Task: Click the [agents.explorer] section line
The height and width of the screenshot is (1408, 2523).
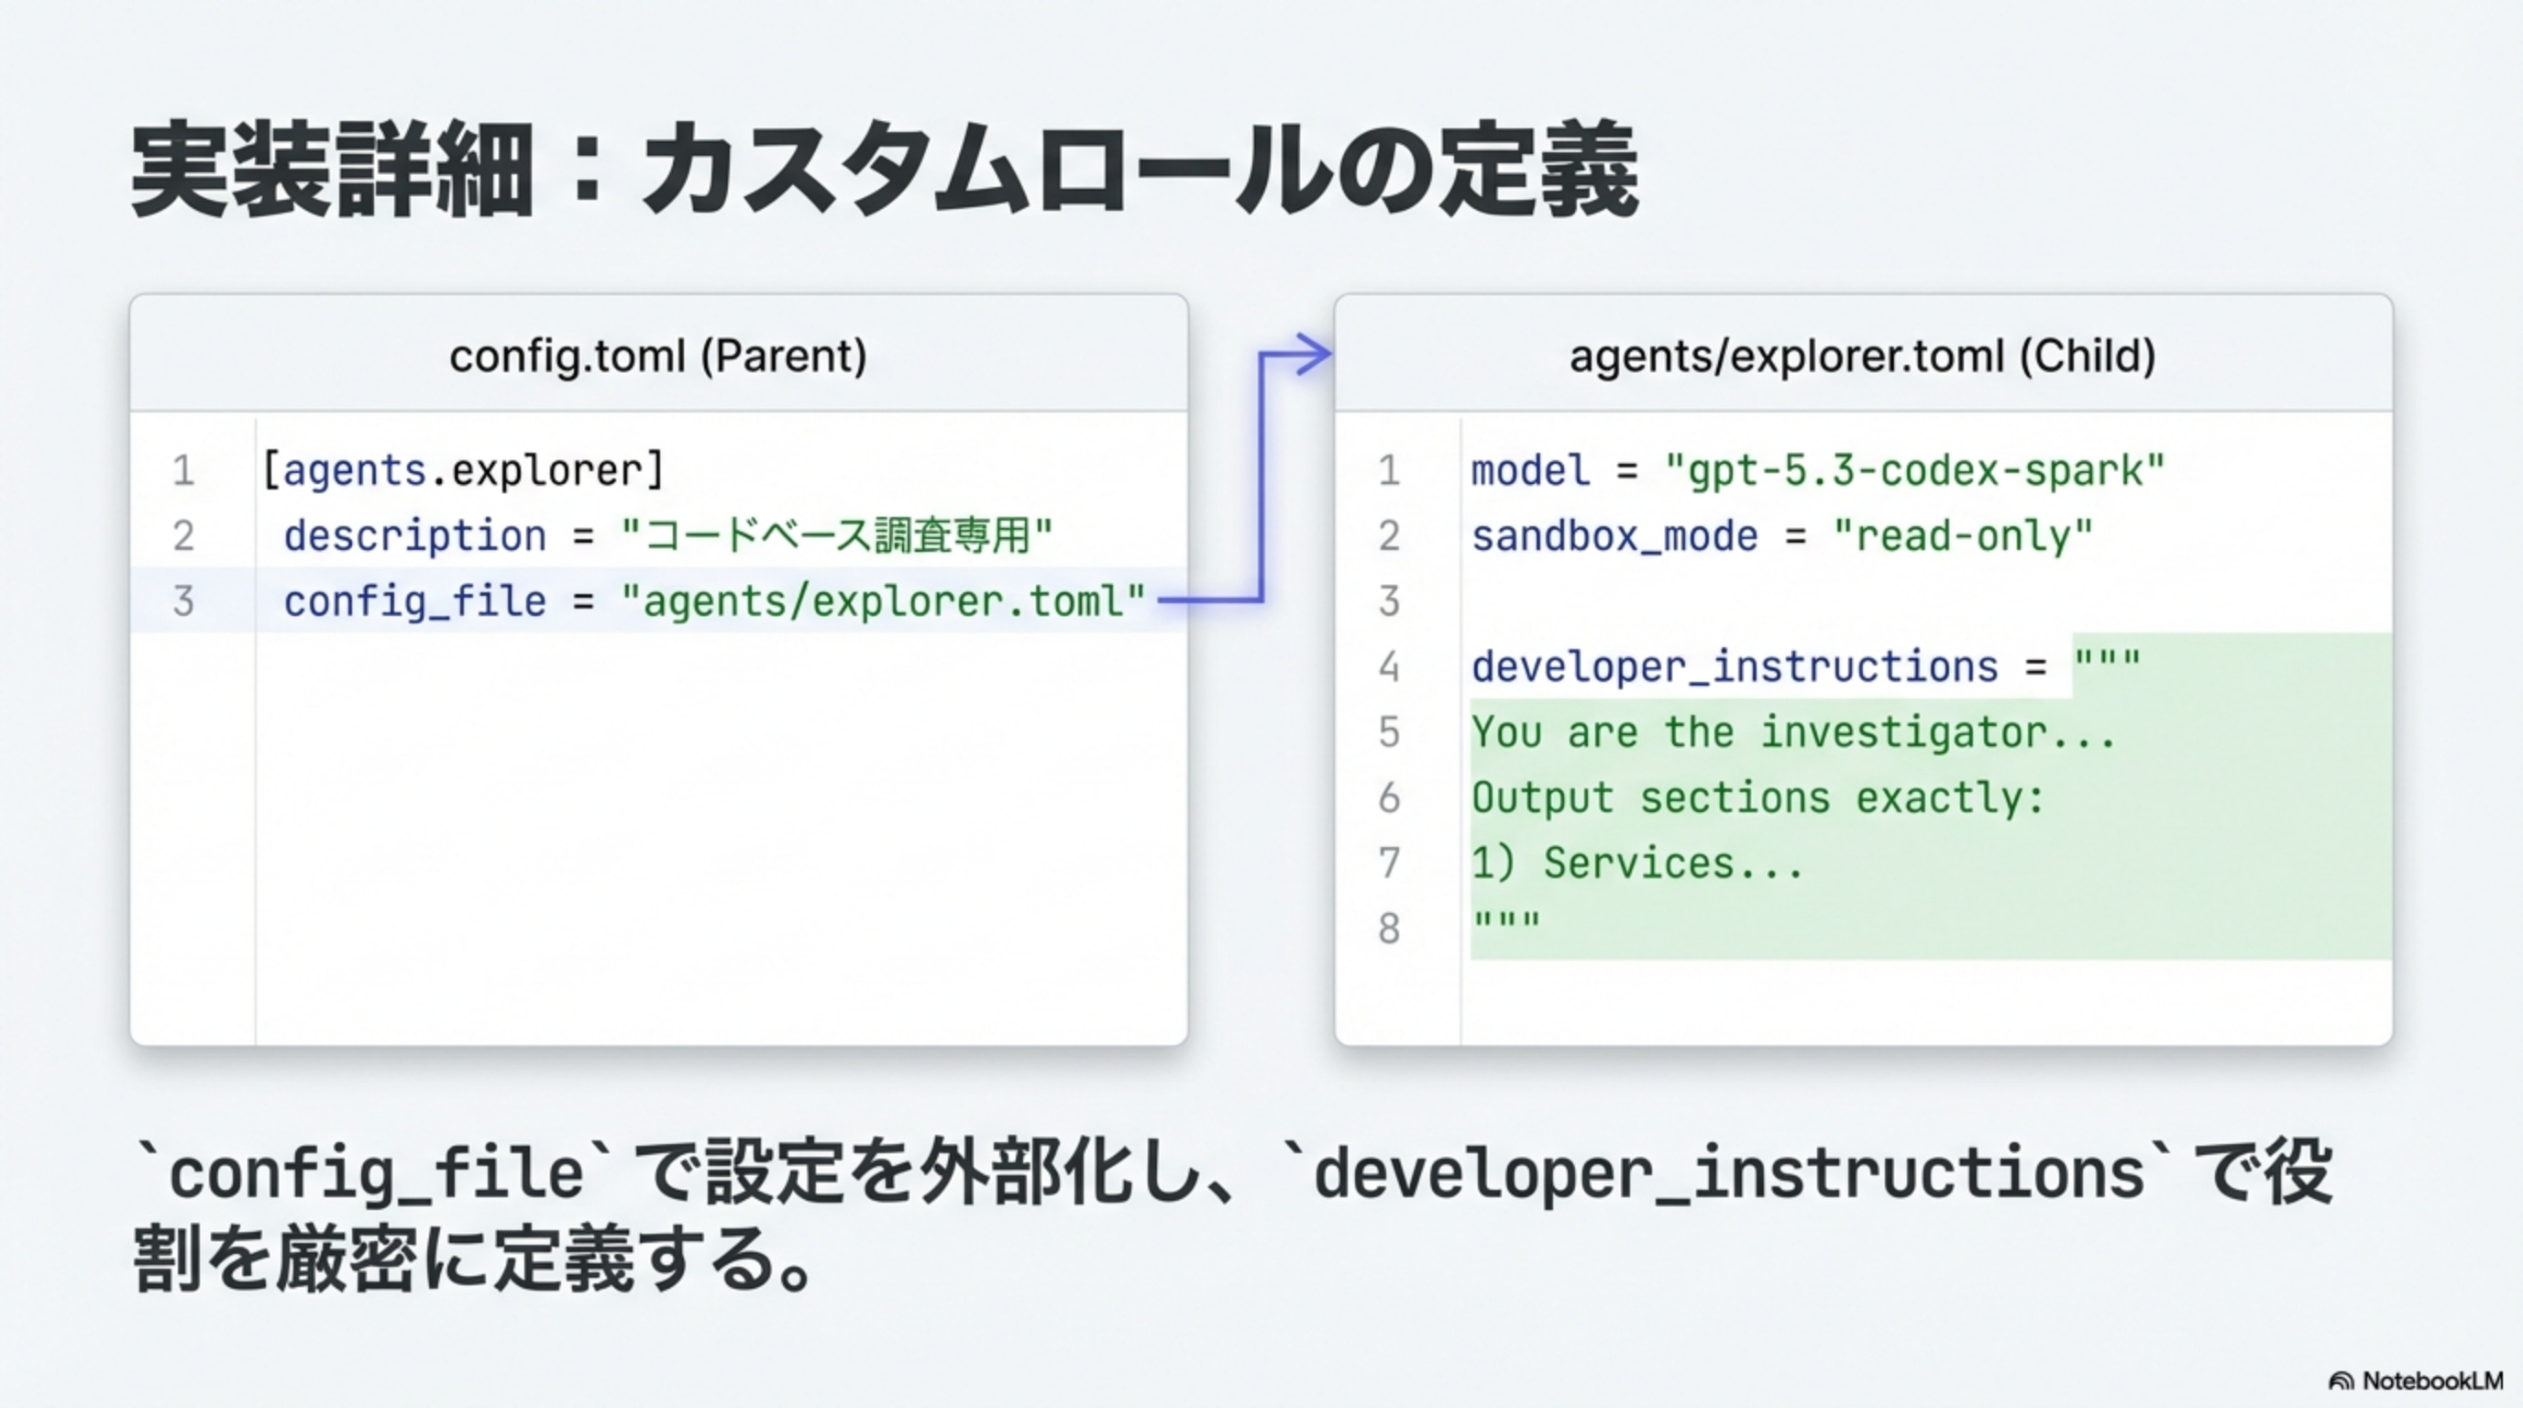Action: [x=463, y=471]
